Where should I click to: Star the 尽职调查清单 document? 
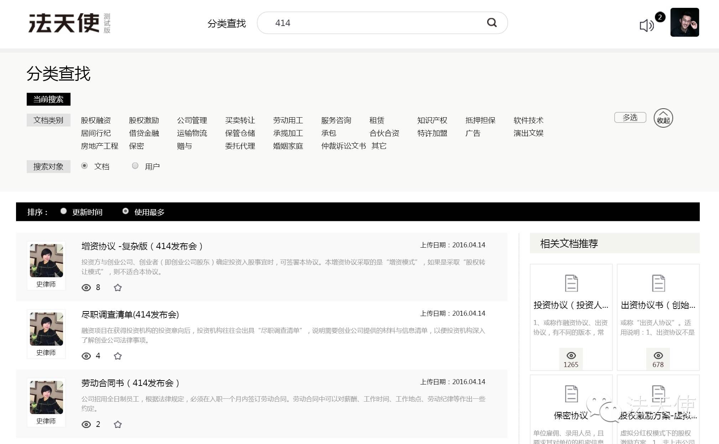coord(118,356)
